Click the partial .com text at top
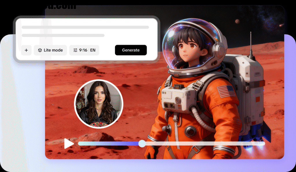The height and width of the screenshot is (172, 296). click(x=62, y=6)
